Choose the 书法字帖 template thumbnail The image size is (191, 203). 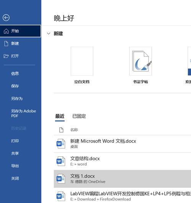141,61
